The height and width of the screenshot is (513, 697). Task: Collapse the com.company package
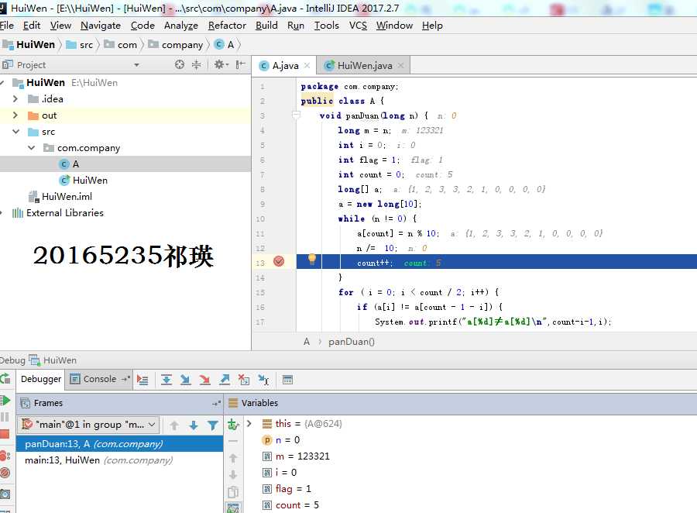click(x=32, y=148)
